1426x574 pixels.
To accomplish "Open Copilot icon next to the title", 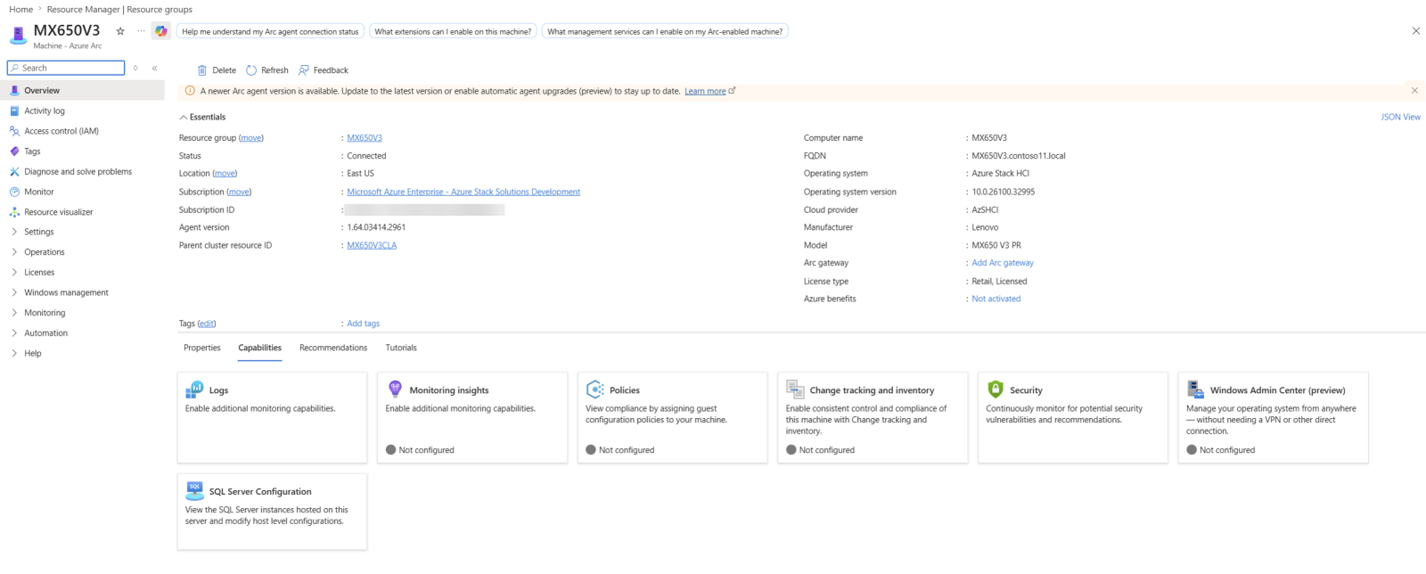I will (161, 31).
